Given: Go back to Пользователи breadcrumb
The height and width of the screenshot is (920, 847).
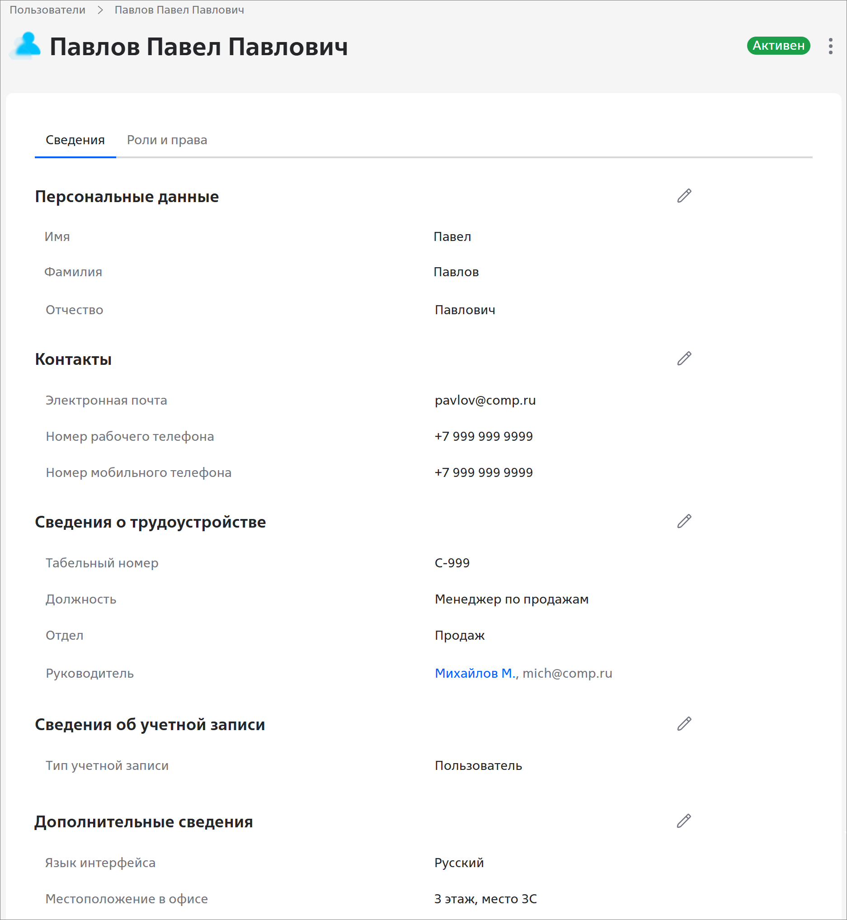Looking at the screenshot, I should pos(47,10).
